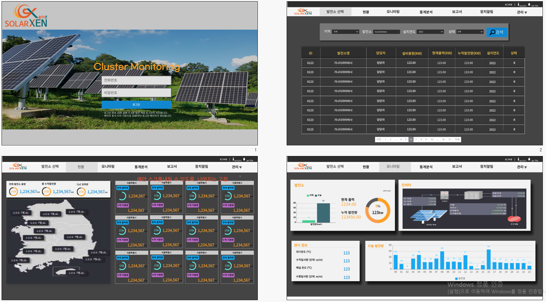Click the 어제 legend swatch in 발전소 chart
546x302 pixels.
(308, 195)
